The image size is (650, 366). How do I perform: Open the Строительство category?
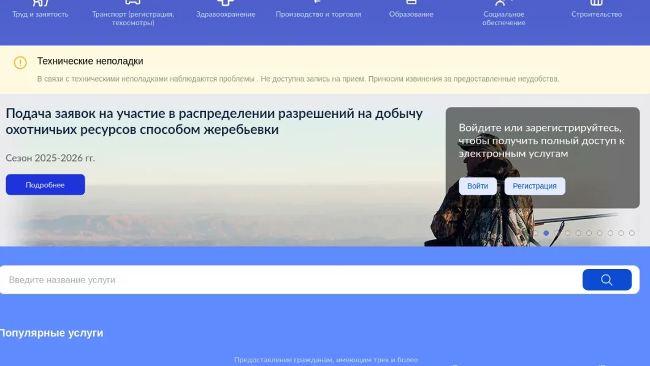point(596,14)
